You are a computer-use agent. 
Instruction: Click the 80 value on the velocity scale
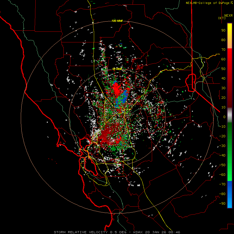(223, 40)
